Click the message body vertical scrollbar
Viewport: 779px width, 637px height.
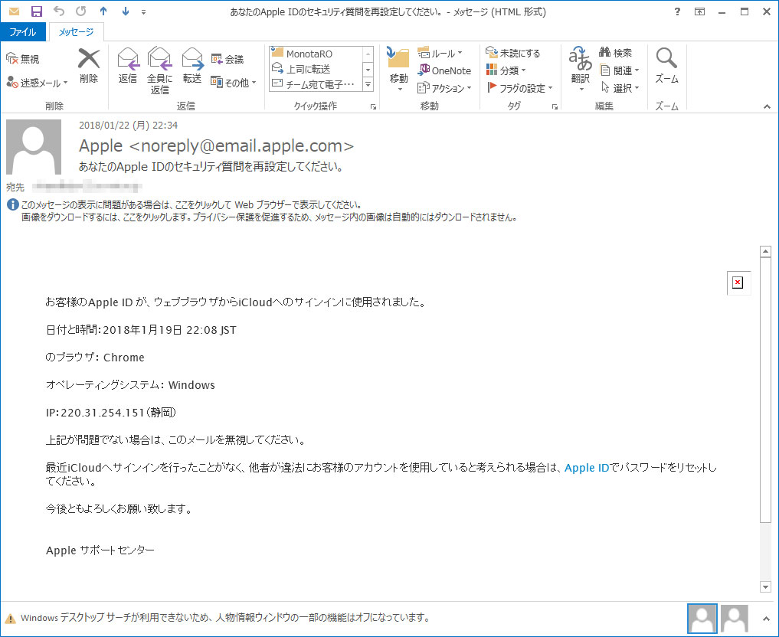764,383
